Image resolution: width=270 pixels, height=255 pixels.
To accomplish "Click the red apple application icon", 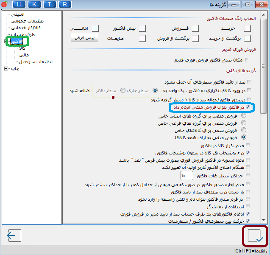I will [x=4, y=4].
